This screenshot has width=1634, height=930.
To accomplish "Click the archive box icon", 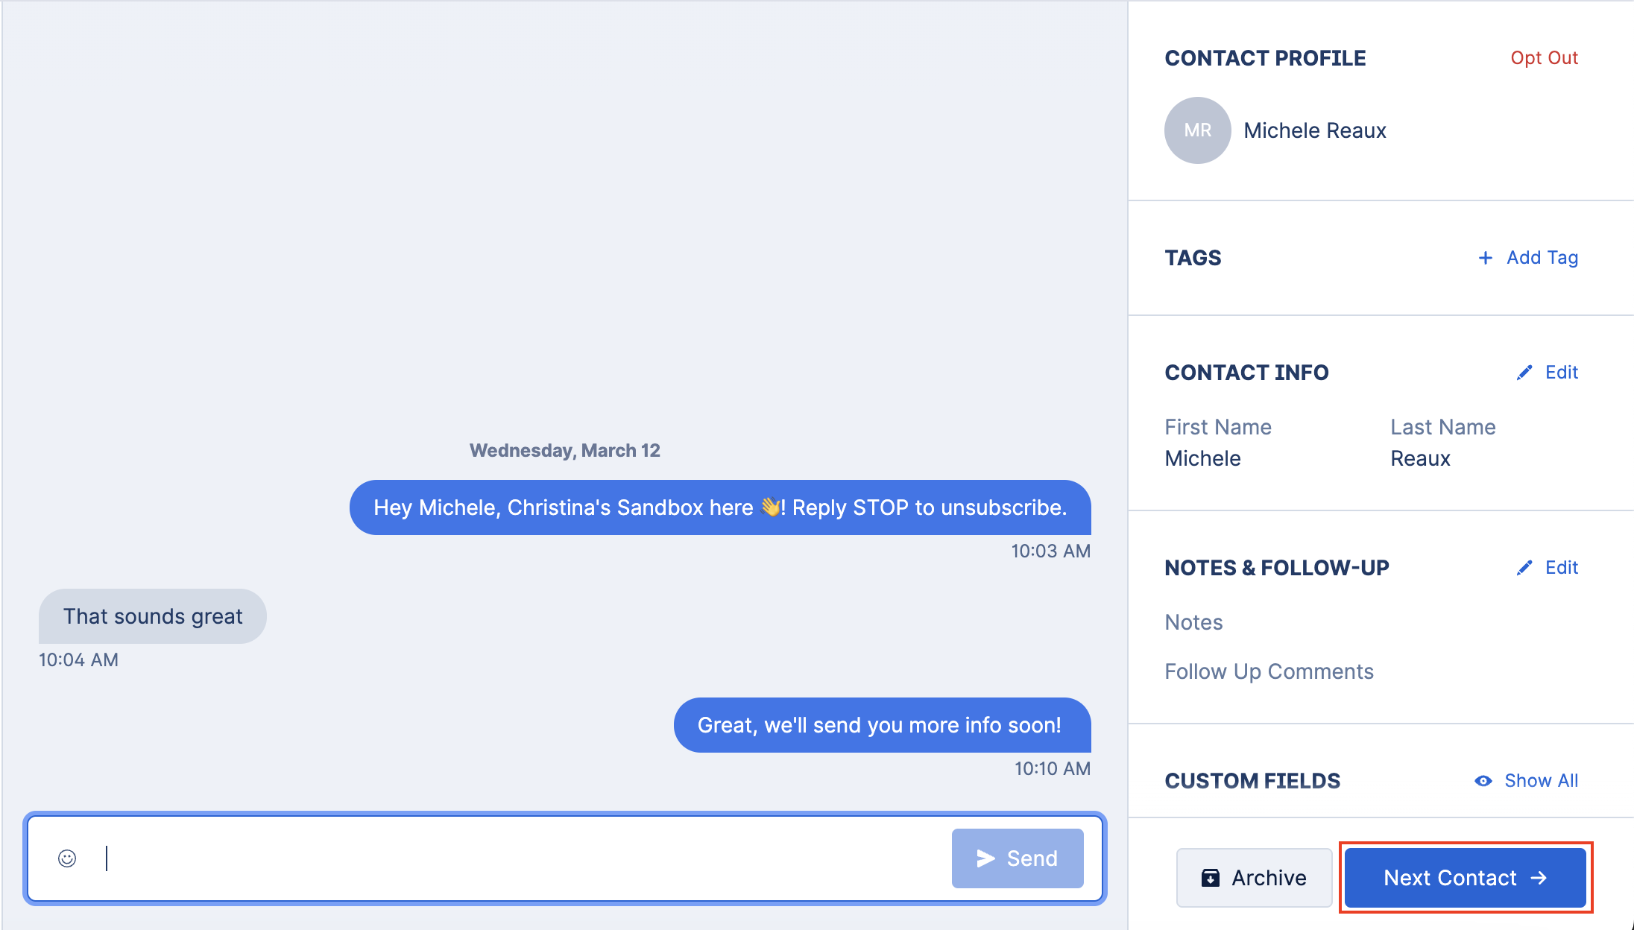I will (x=1211, y=878).
